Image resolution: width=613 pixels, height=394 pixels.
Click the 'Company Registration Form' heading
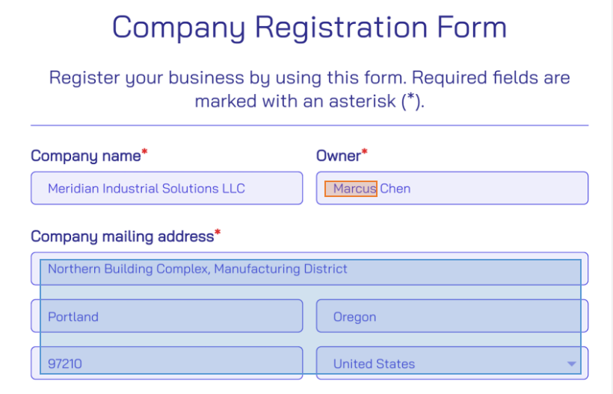click(309, 28)
